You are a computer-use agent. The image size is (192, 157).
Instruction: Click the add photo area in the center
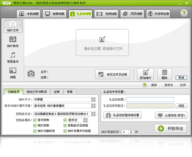click(x=102, y=43)
